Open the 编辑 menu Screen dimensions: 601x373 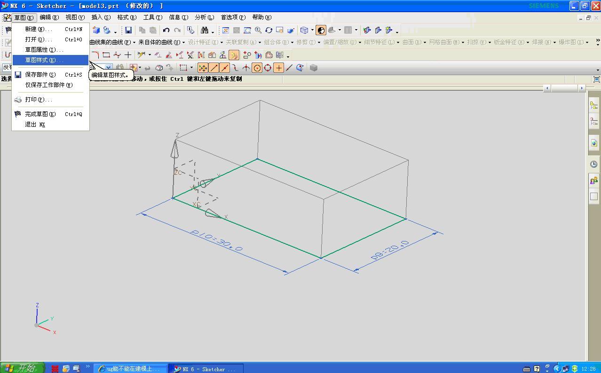click(x=49, y=17)
